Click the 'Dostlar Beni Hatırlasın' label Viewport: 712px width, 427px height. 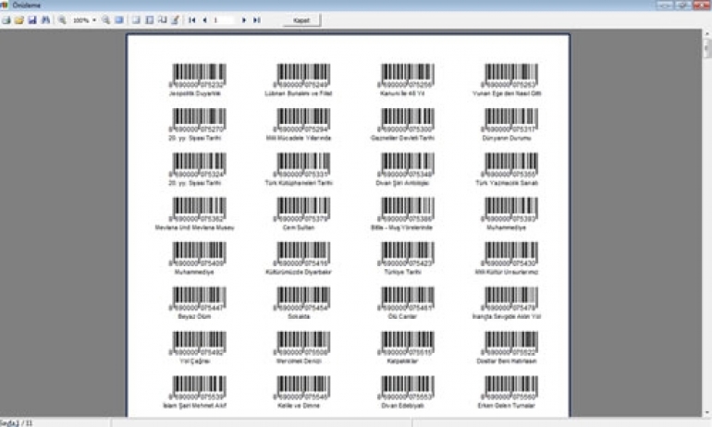coord(507,361)
